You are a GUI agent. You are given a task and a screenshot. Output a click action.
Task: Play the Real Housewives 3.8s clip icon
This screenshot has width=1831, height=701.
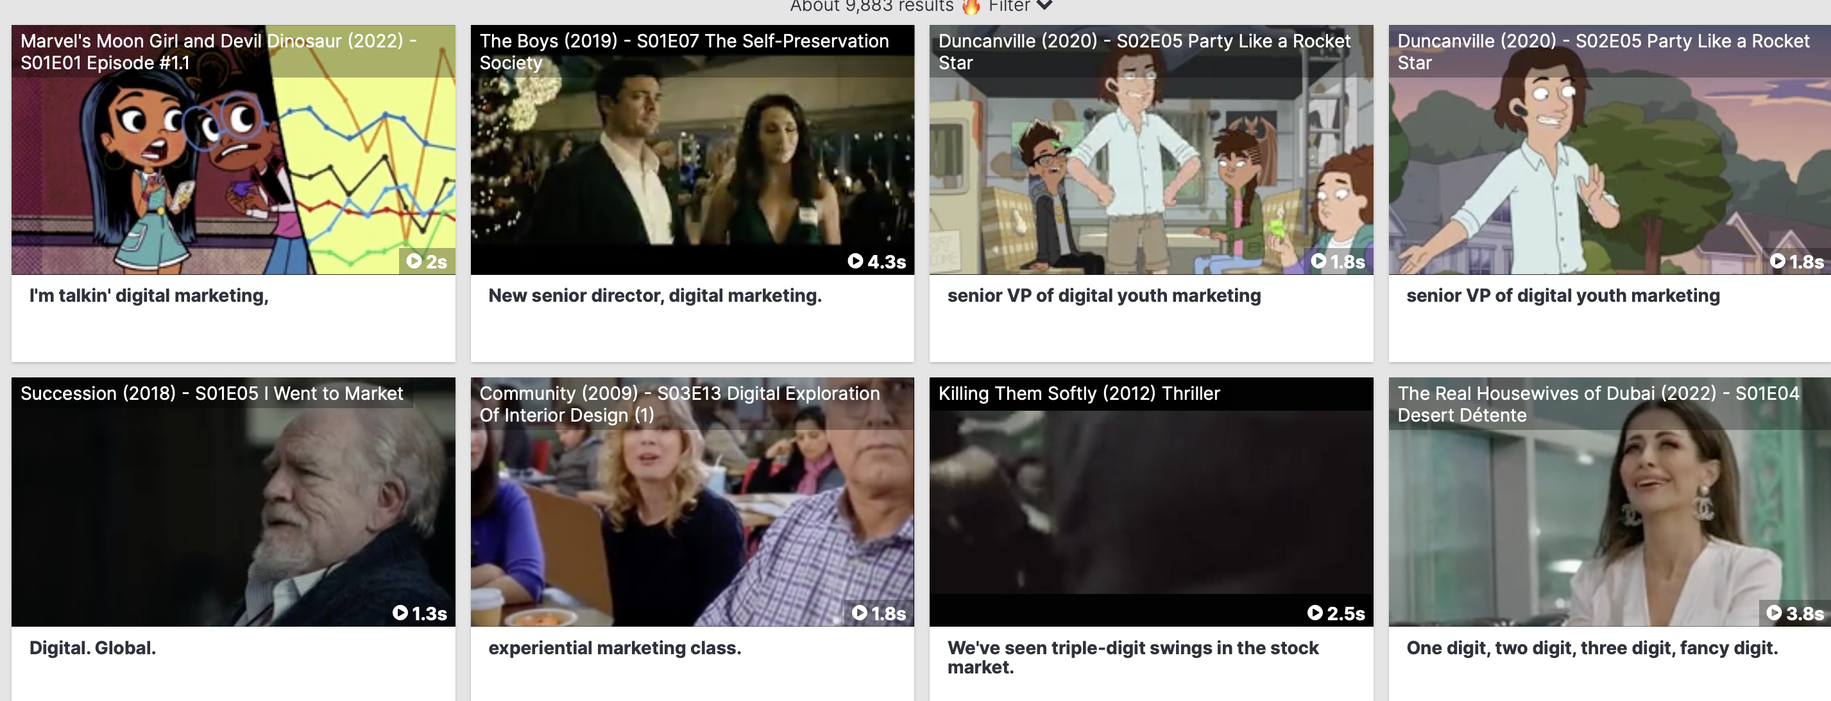point(1774,613)
